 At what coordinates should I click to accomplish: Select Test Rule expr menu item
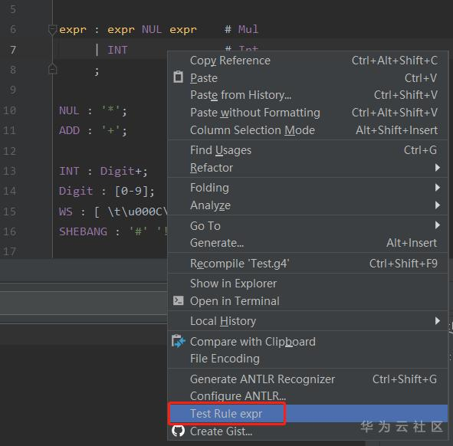307,413
